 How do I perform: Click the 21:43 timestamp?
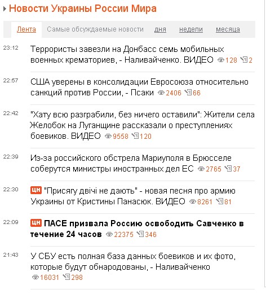11,254
